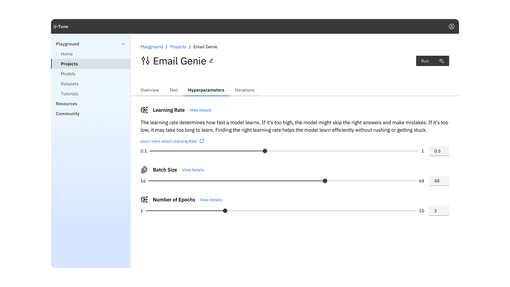Open the Overview tab
Viewport: 510px width, 287px height.
(150, 90)
